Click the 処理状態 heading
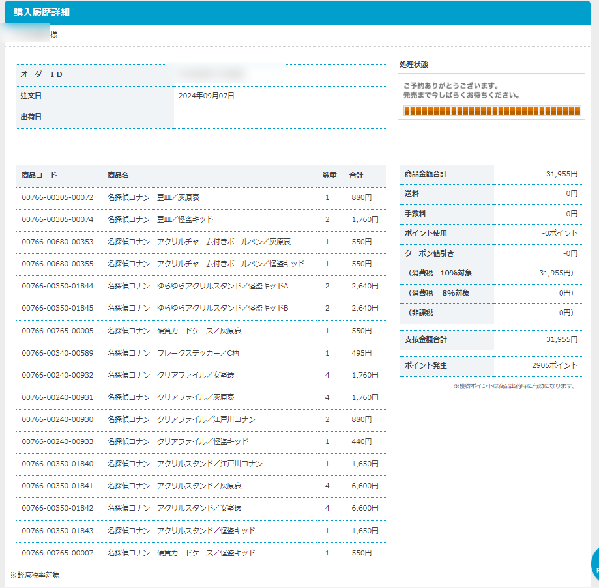Viewport: 599px width, 588px height. coord(413,64)
